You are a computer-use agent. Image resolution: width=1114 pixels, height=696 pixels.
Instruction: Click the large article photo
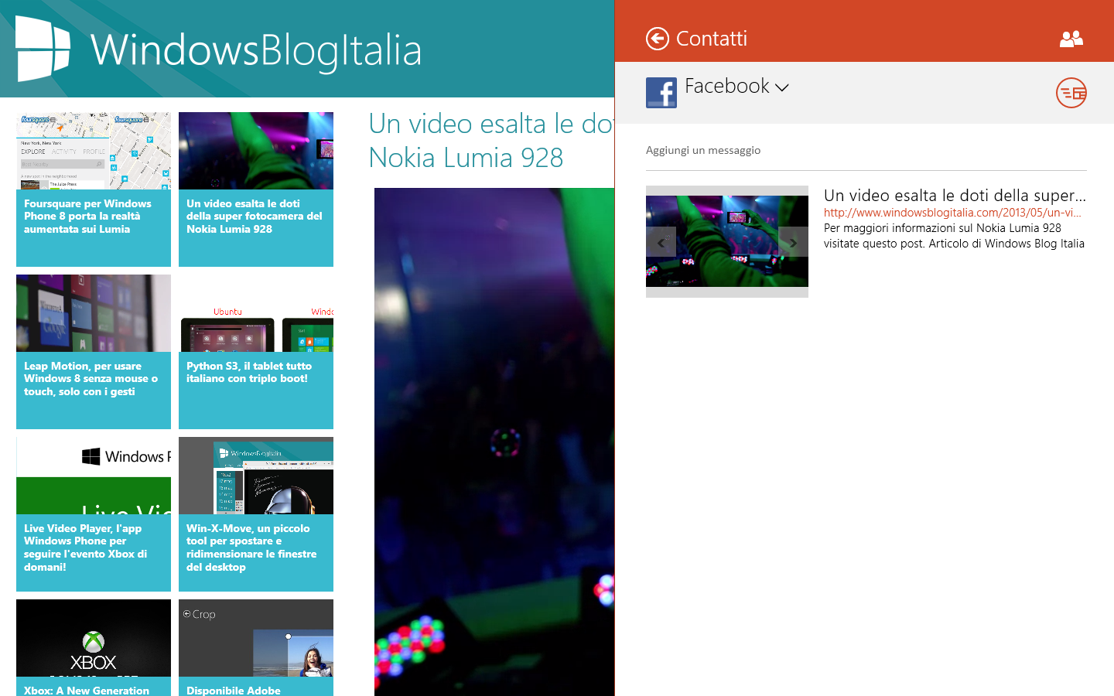click(494, 442)
